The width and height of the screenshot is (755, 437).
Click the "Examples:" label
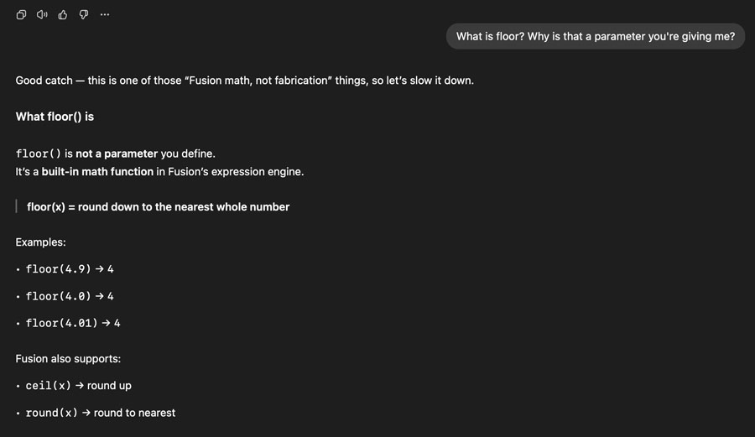(40, 242)
